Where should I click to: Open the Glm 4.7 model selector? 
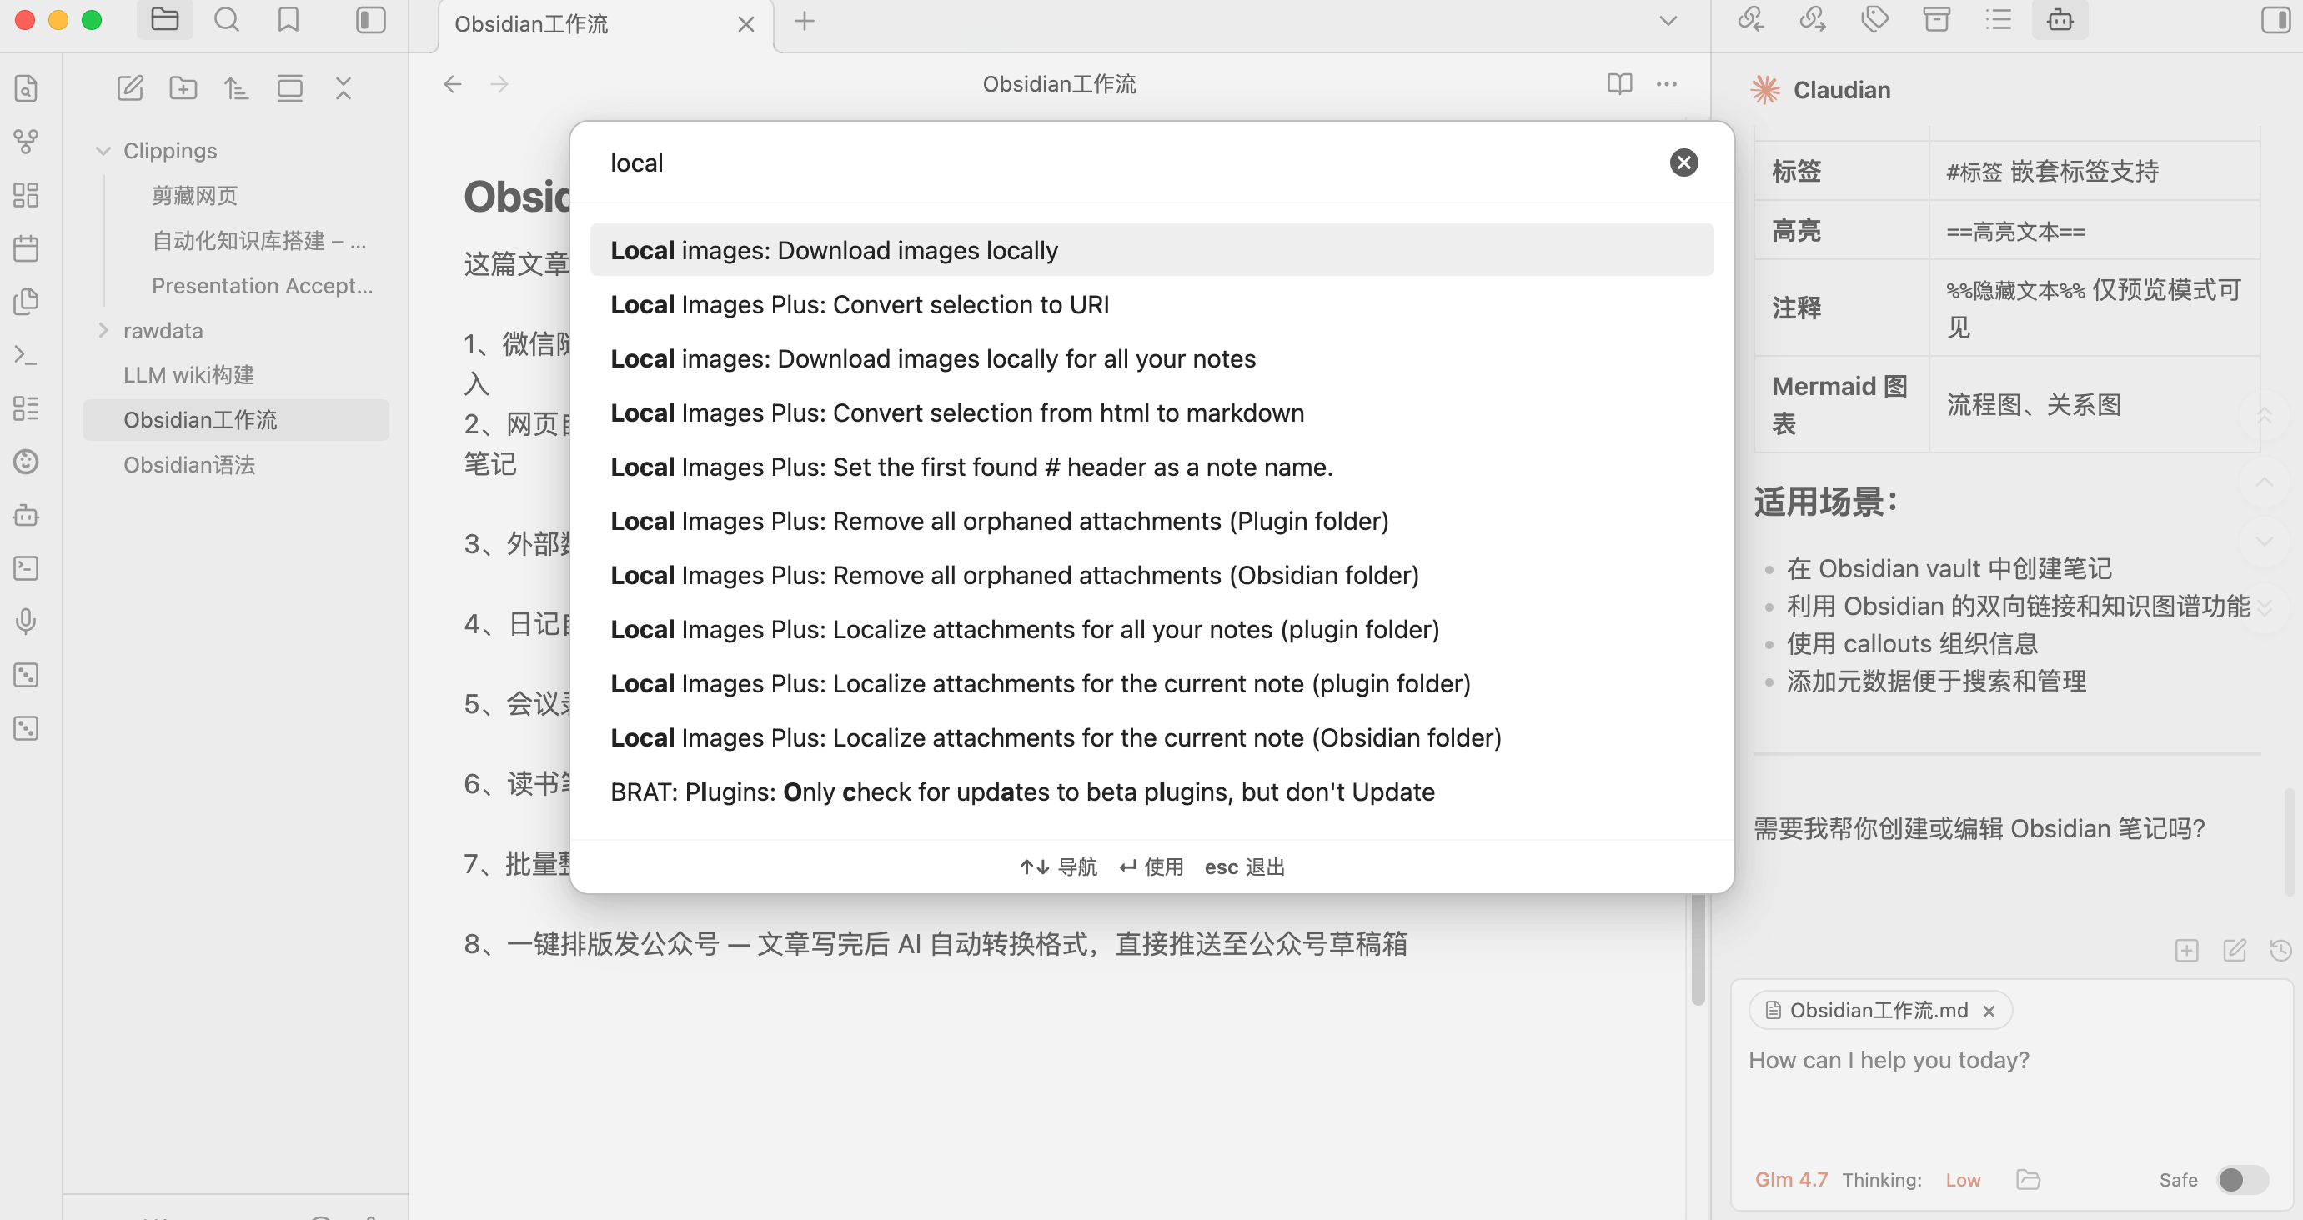pyautogui.click(x=1791, y=1180)
